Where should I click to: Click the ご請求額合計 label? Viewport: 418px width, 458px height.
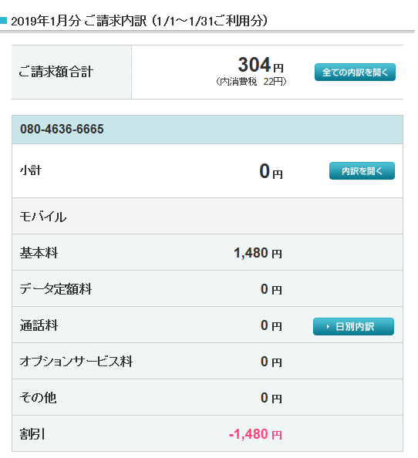click(56, 72)
